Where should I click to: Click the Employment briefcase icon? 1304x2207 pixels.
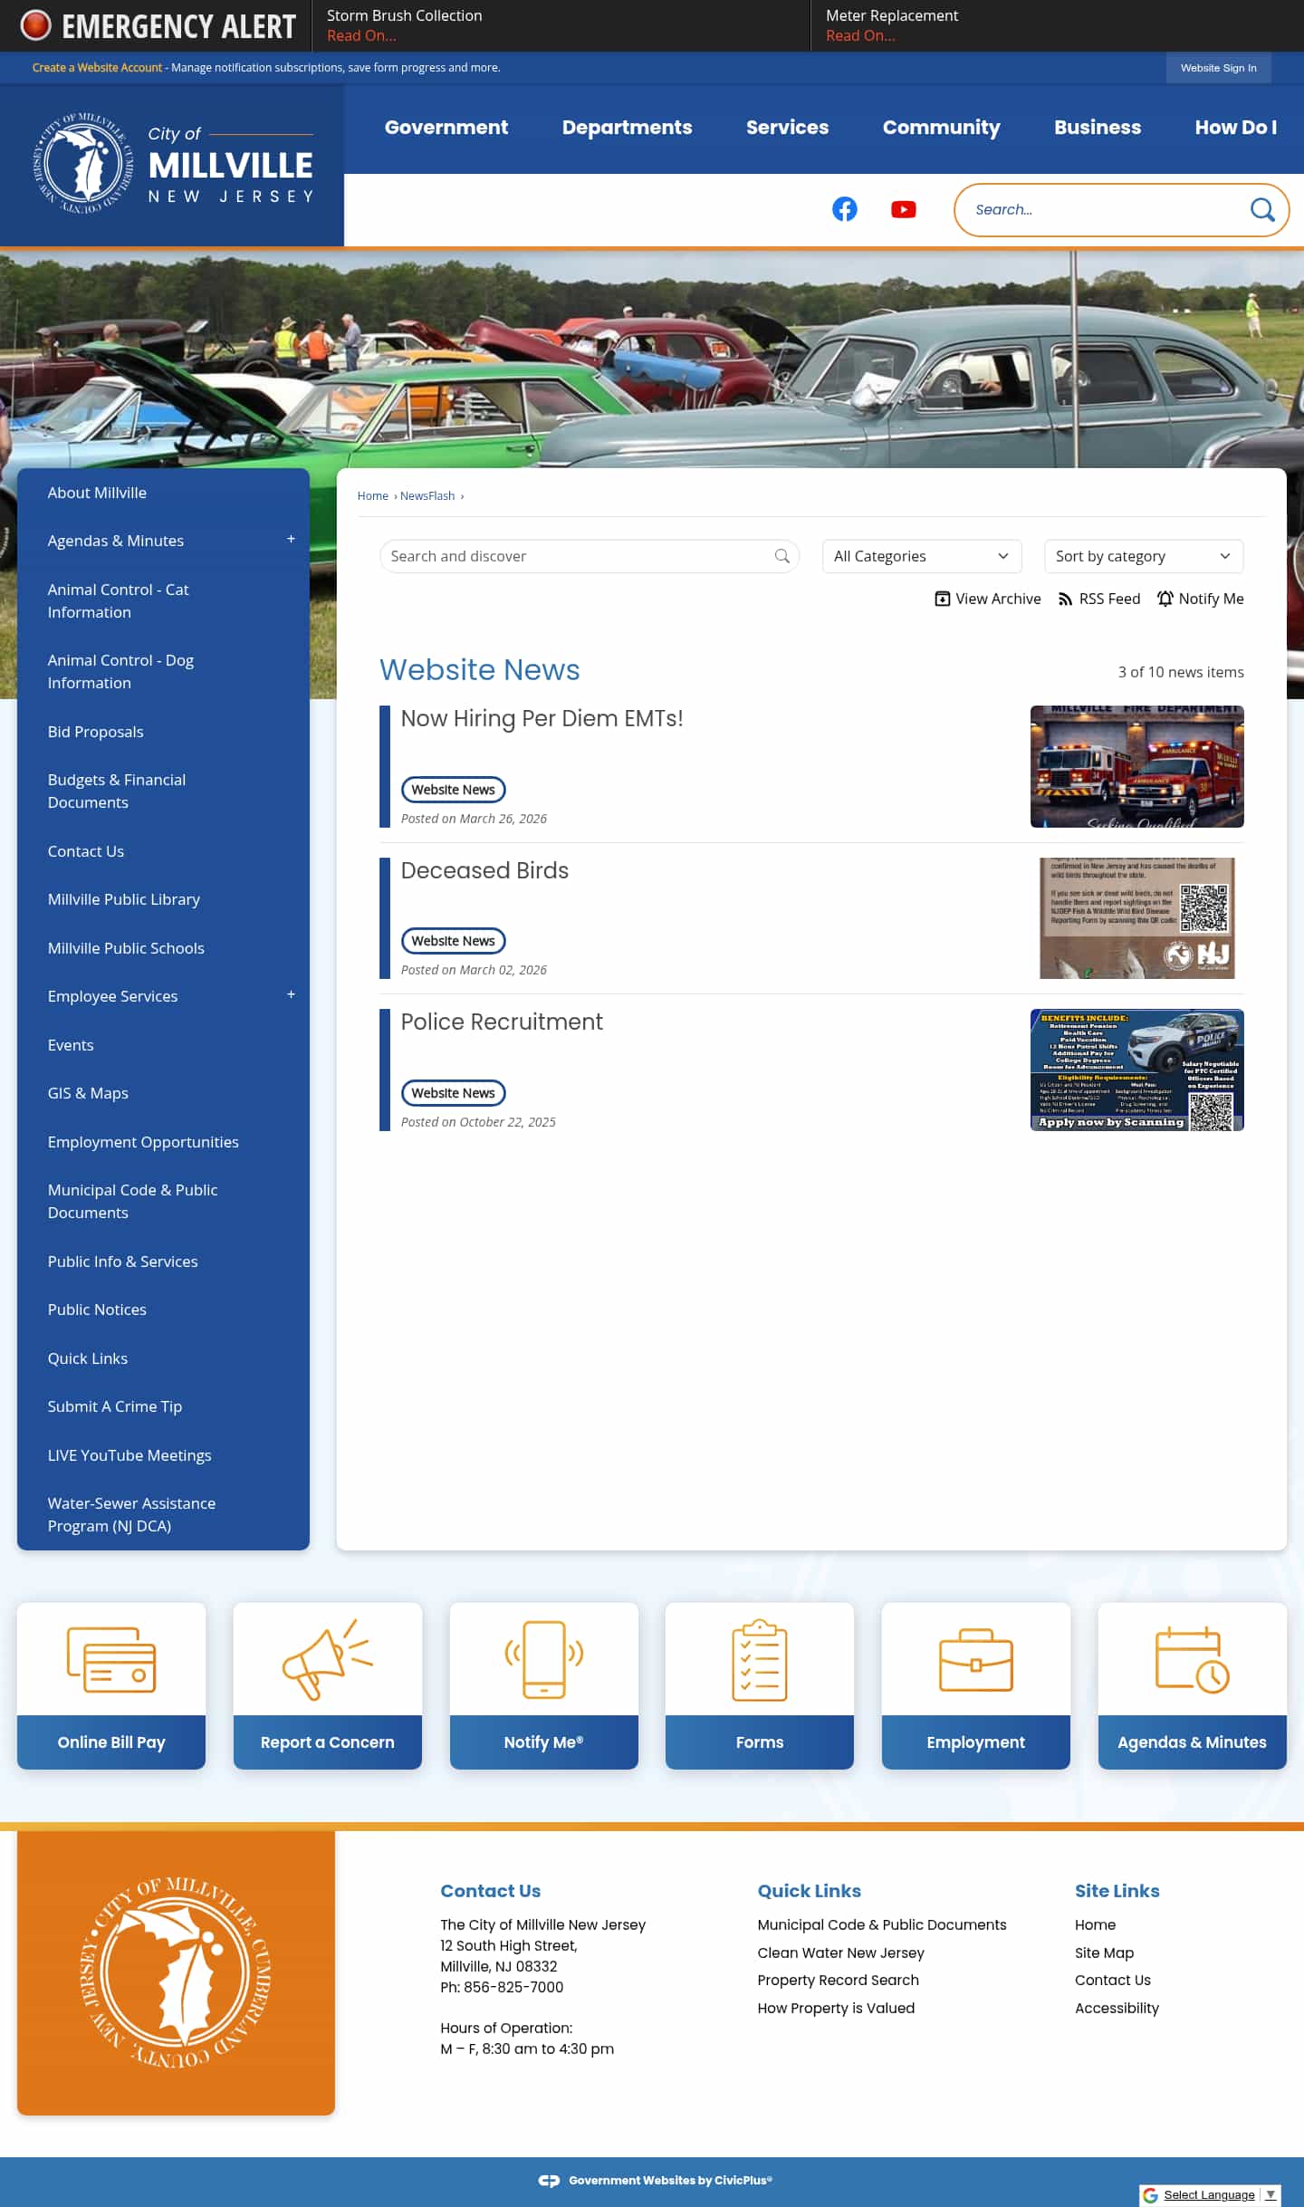975,1660
